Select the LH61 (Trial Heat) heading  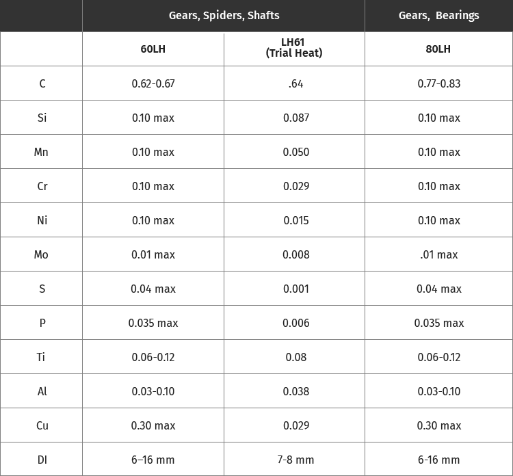tap(294, 47)
